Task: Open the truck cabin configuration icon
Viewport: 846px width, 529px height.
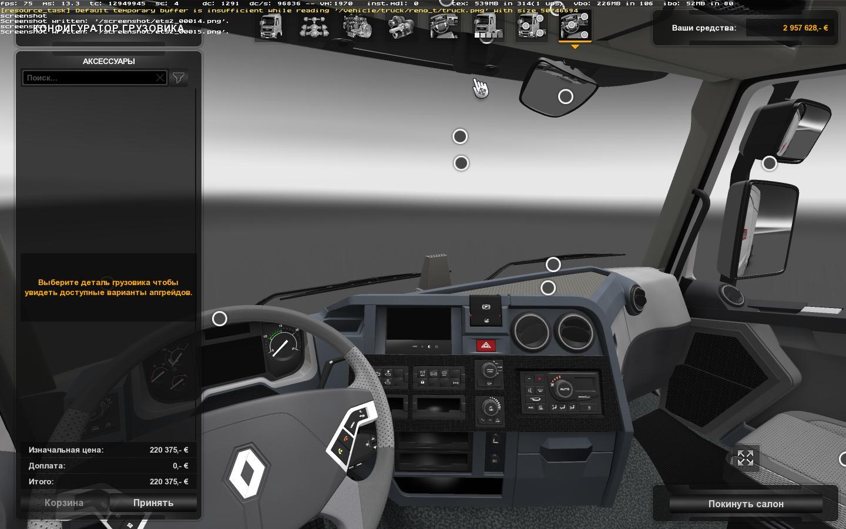Action: coord(270,27)
